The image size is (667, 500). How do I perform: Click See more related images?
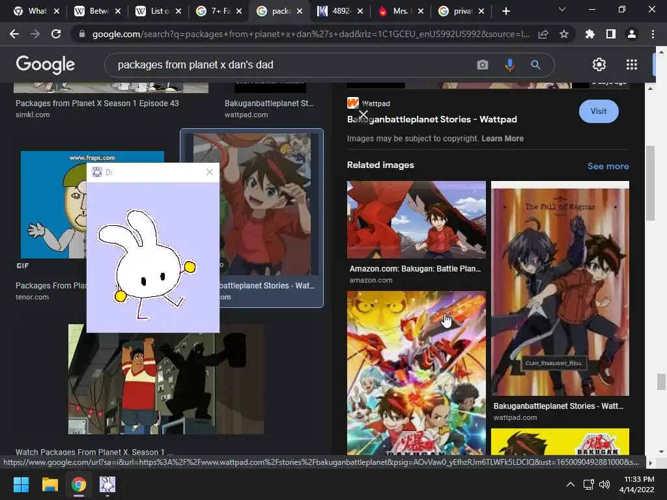(x=608, y=166)
